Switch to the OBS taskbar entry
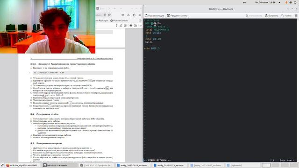This screenshot has height=168, width=299. [97, 165]
